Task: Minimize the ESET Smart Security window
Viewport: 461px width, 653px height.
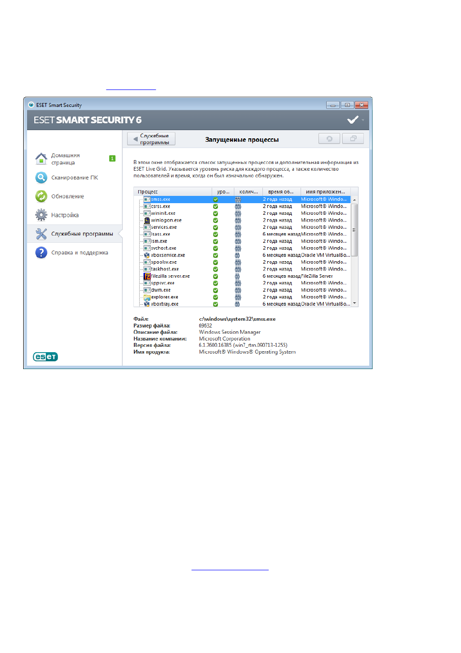Action: coord(332,105)
